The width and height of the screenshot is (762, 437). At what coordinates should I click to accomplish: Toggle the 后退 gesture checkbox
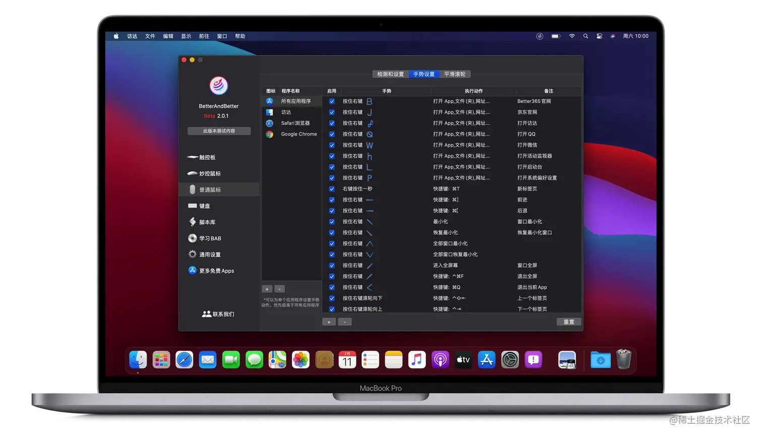(x=332, y=211)
